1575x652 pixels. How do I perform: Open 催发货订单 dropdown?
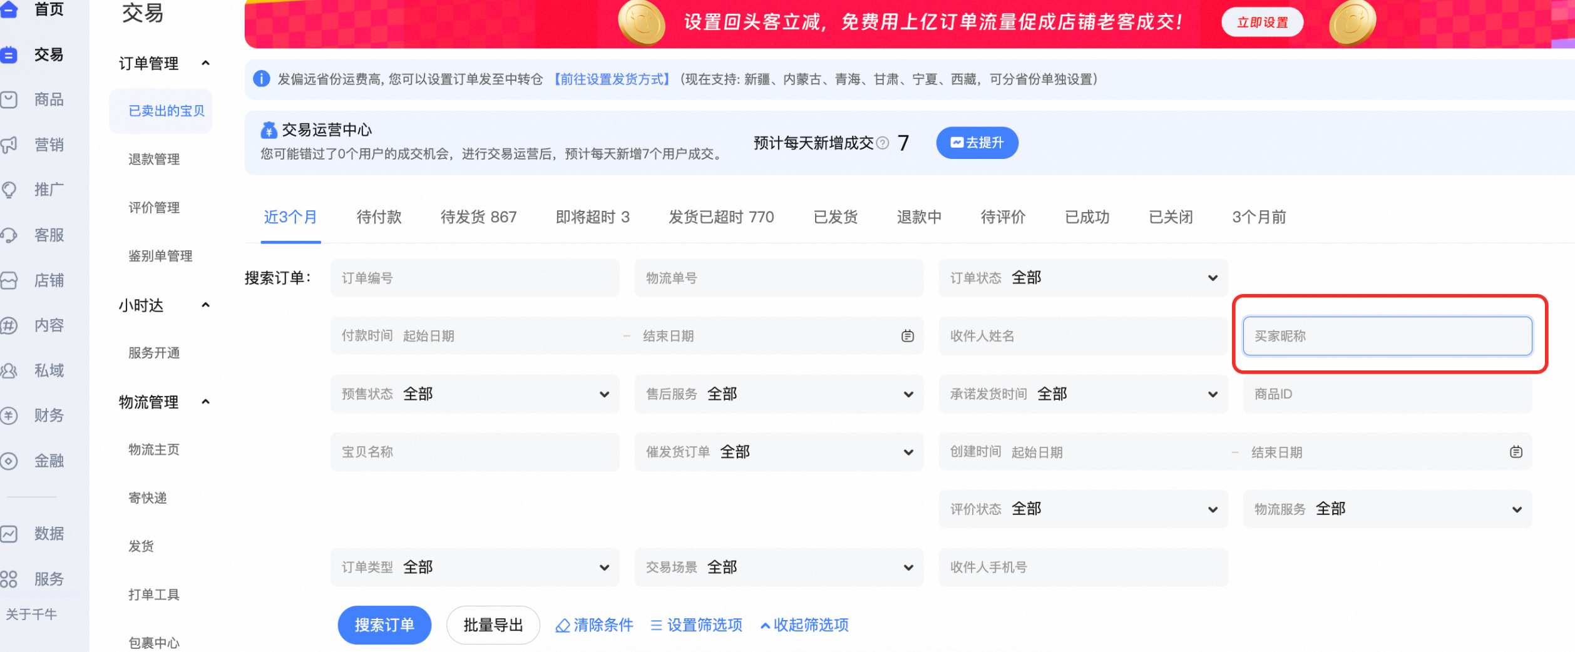pos(779,452)
